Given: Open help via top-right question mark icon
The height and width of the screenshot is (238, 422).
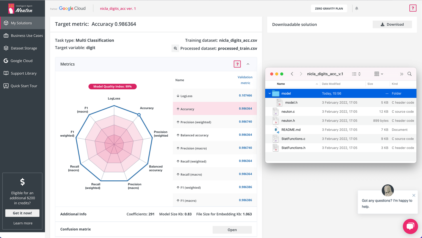Looking at the screenshot, I should tap(413, 8).
